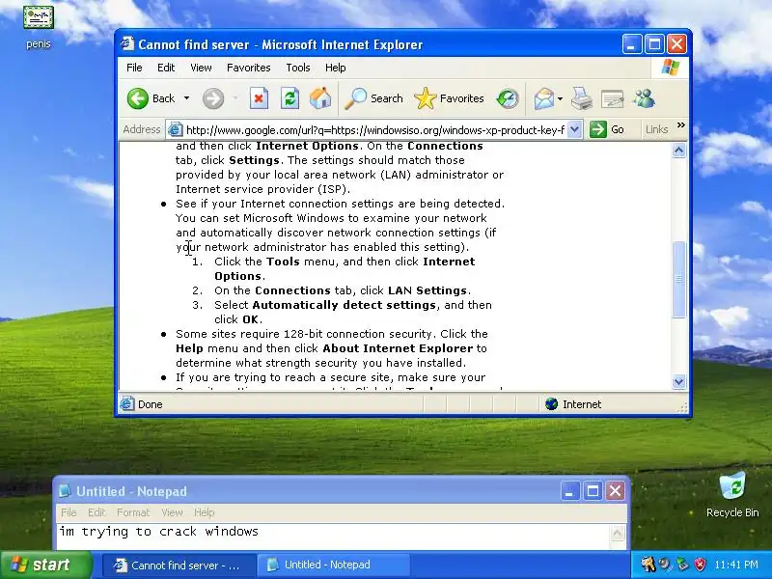Viewport: 772px width, 579px height.
Task: Go to the Home page icon
Action: click(320, 98)
